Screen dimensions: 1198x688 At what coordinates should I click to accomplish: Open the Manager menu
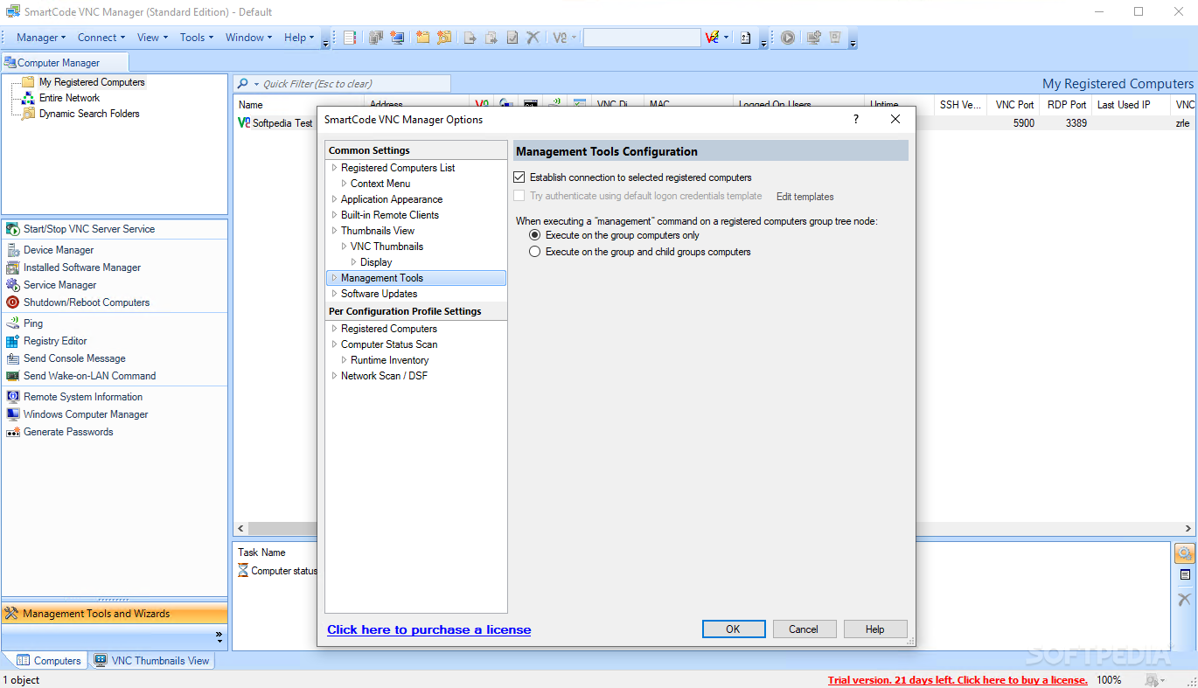tap(41, 38)
